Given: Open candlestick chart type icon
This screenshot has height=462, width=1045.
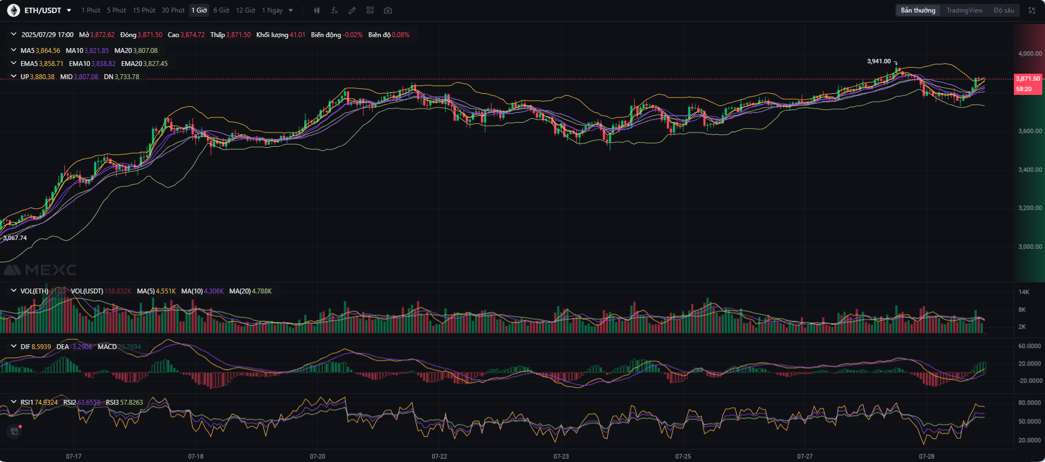Looking at the screenshot, I should click(x=317, y=10).
